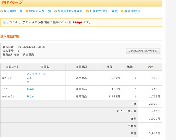Open 退会手続き withdrawal link
The width and height of the screenshot is (176, 140).
[132, 11]
